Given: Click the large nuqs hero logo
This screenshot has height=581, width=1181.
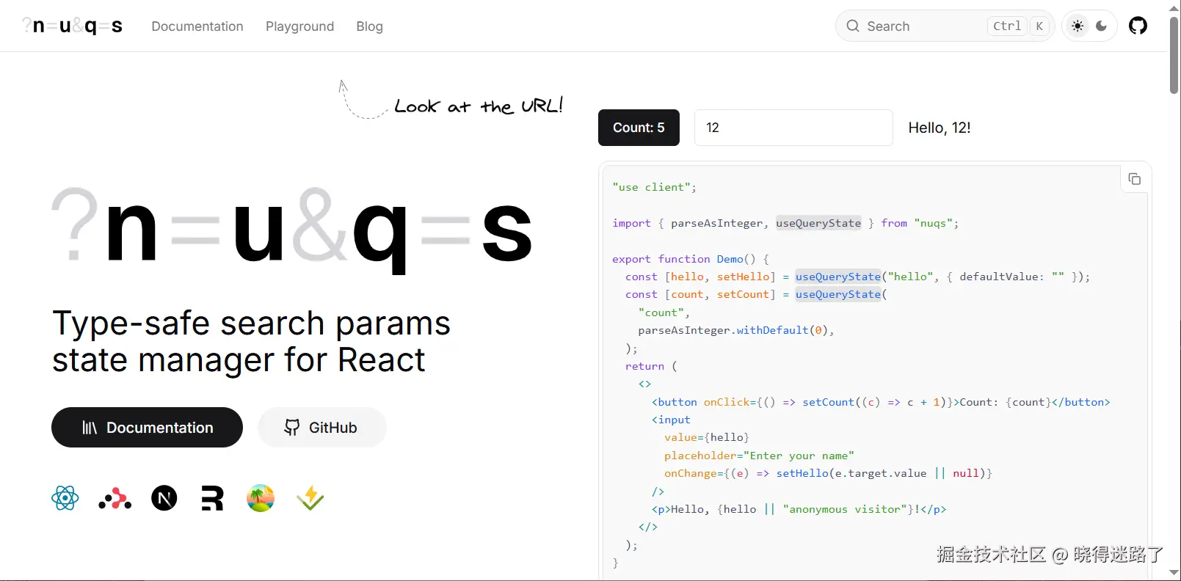Looking at the screenshot, I should (x=291, y=230).
